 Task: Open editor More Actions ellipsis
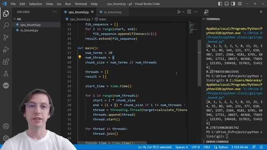pyautogui.click(x=196, y=12)
